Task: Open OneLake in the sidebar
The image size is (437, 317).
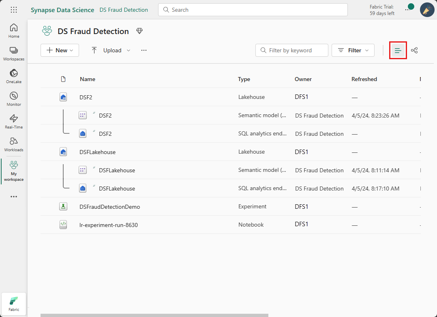Action: coord(14,76)
